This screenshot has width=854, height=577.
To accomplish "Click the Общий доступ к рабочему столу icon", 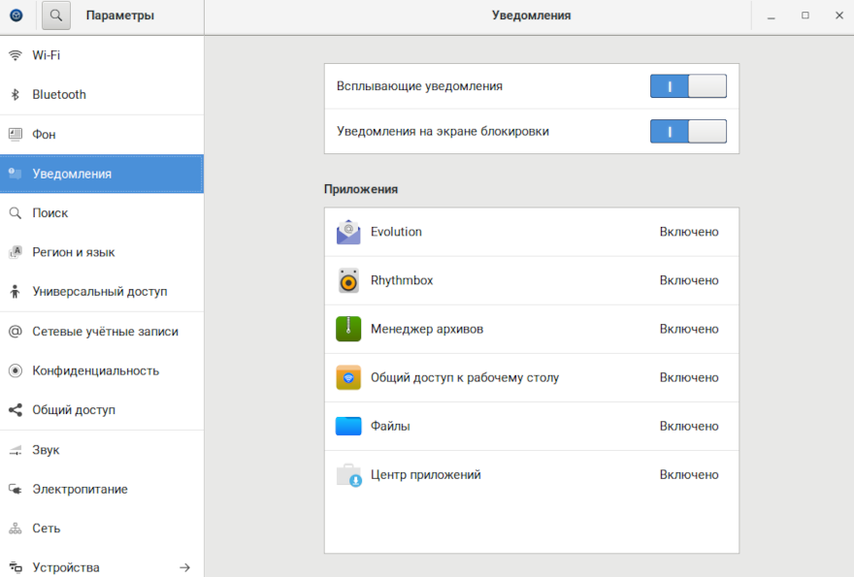I will (348, 377).
